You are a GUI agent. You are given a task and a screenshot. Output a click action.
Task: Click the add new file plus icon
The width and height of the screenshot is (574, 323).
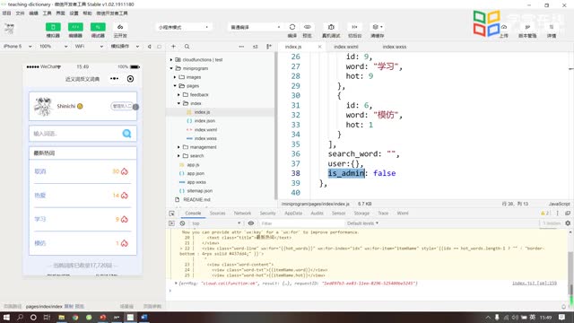coord(173,47)
